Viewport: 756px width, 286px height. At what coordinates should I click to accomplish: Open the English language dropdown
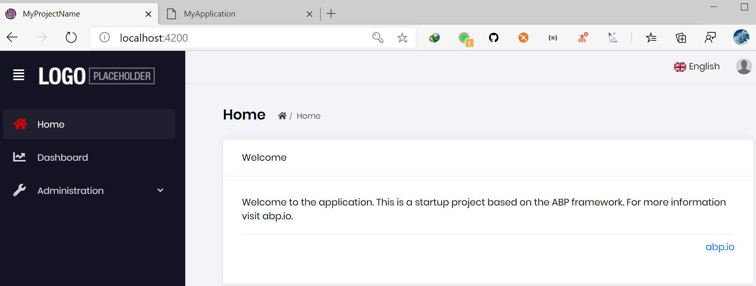(x=697, y=67)
